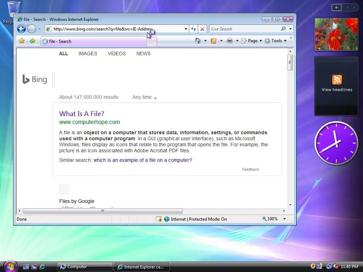Click the horizontal scrollbar thumb
This screenshot has width=363, height=272.
click(103, 211)
